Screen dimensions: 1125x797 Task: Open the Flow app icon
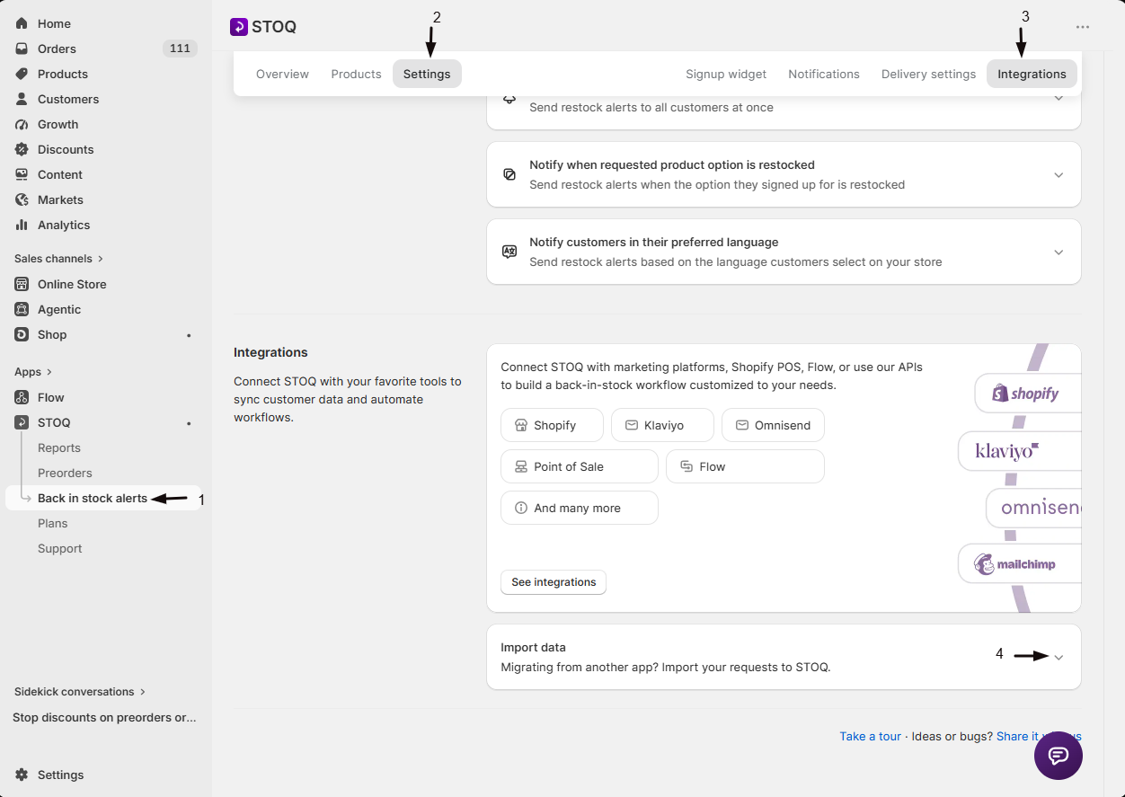pos(22,397)
